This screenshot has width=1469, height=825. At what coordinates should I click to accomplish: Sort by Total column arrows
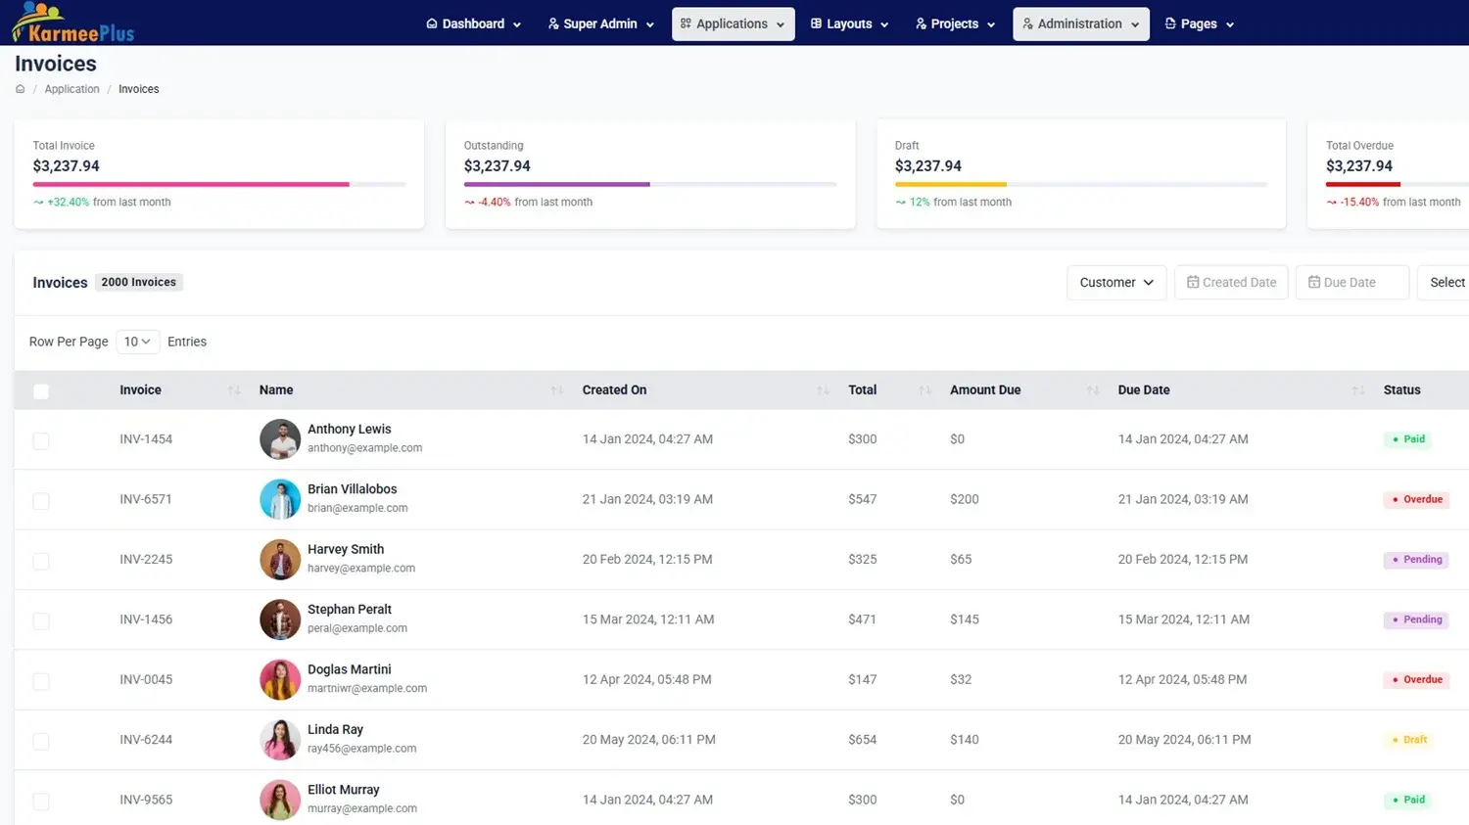point(924,390)
